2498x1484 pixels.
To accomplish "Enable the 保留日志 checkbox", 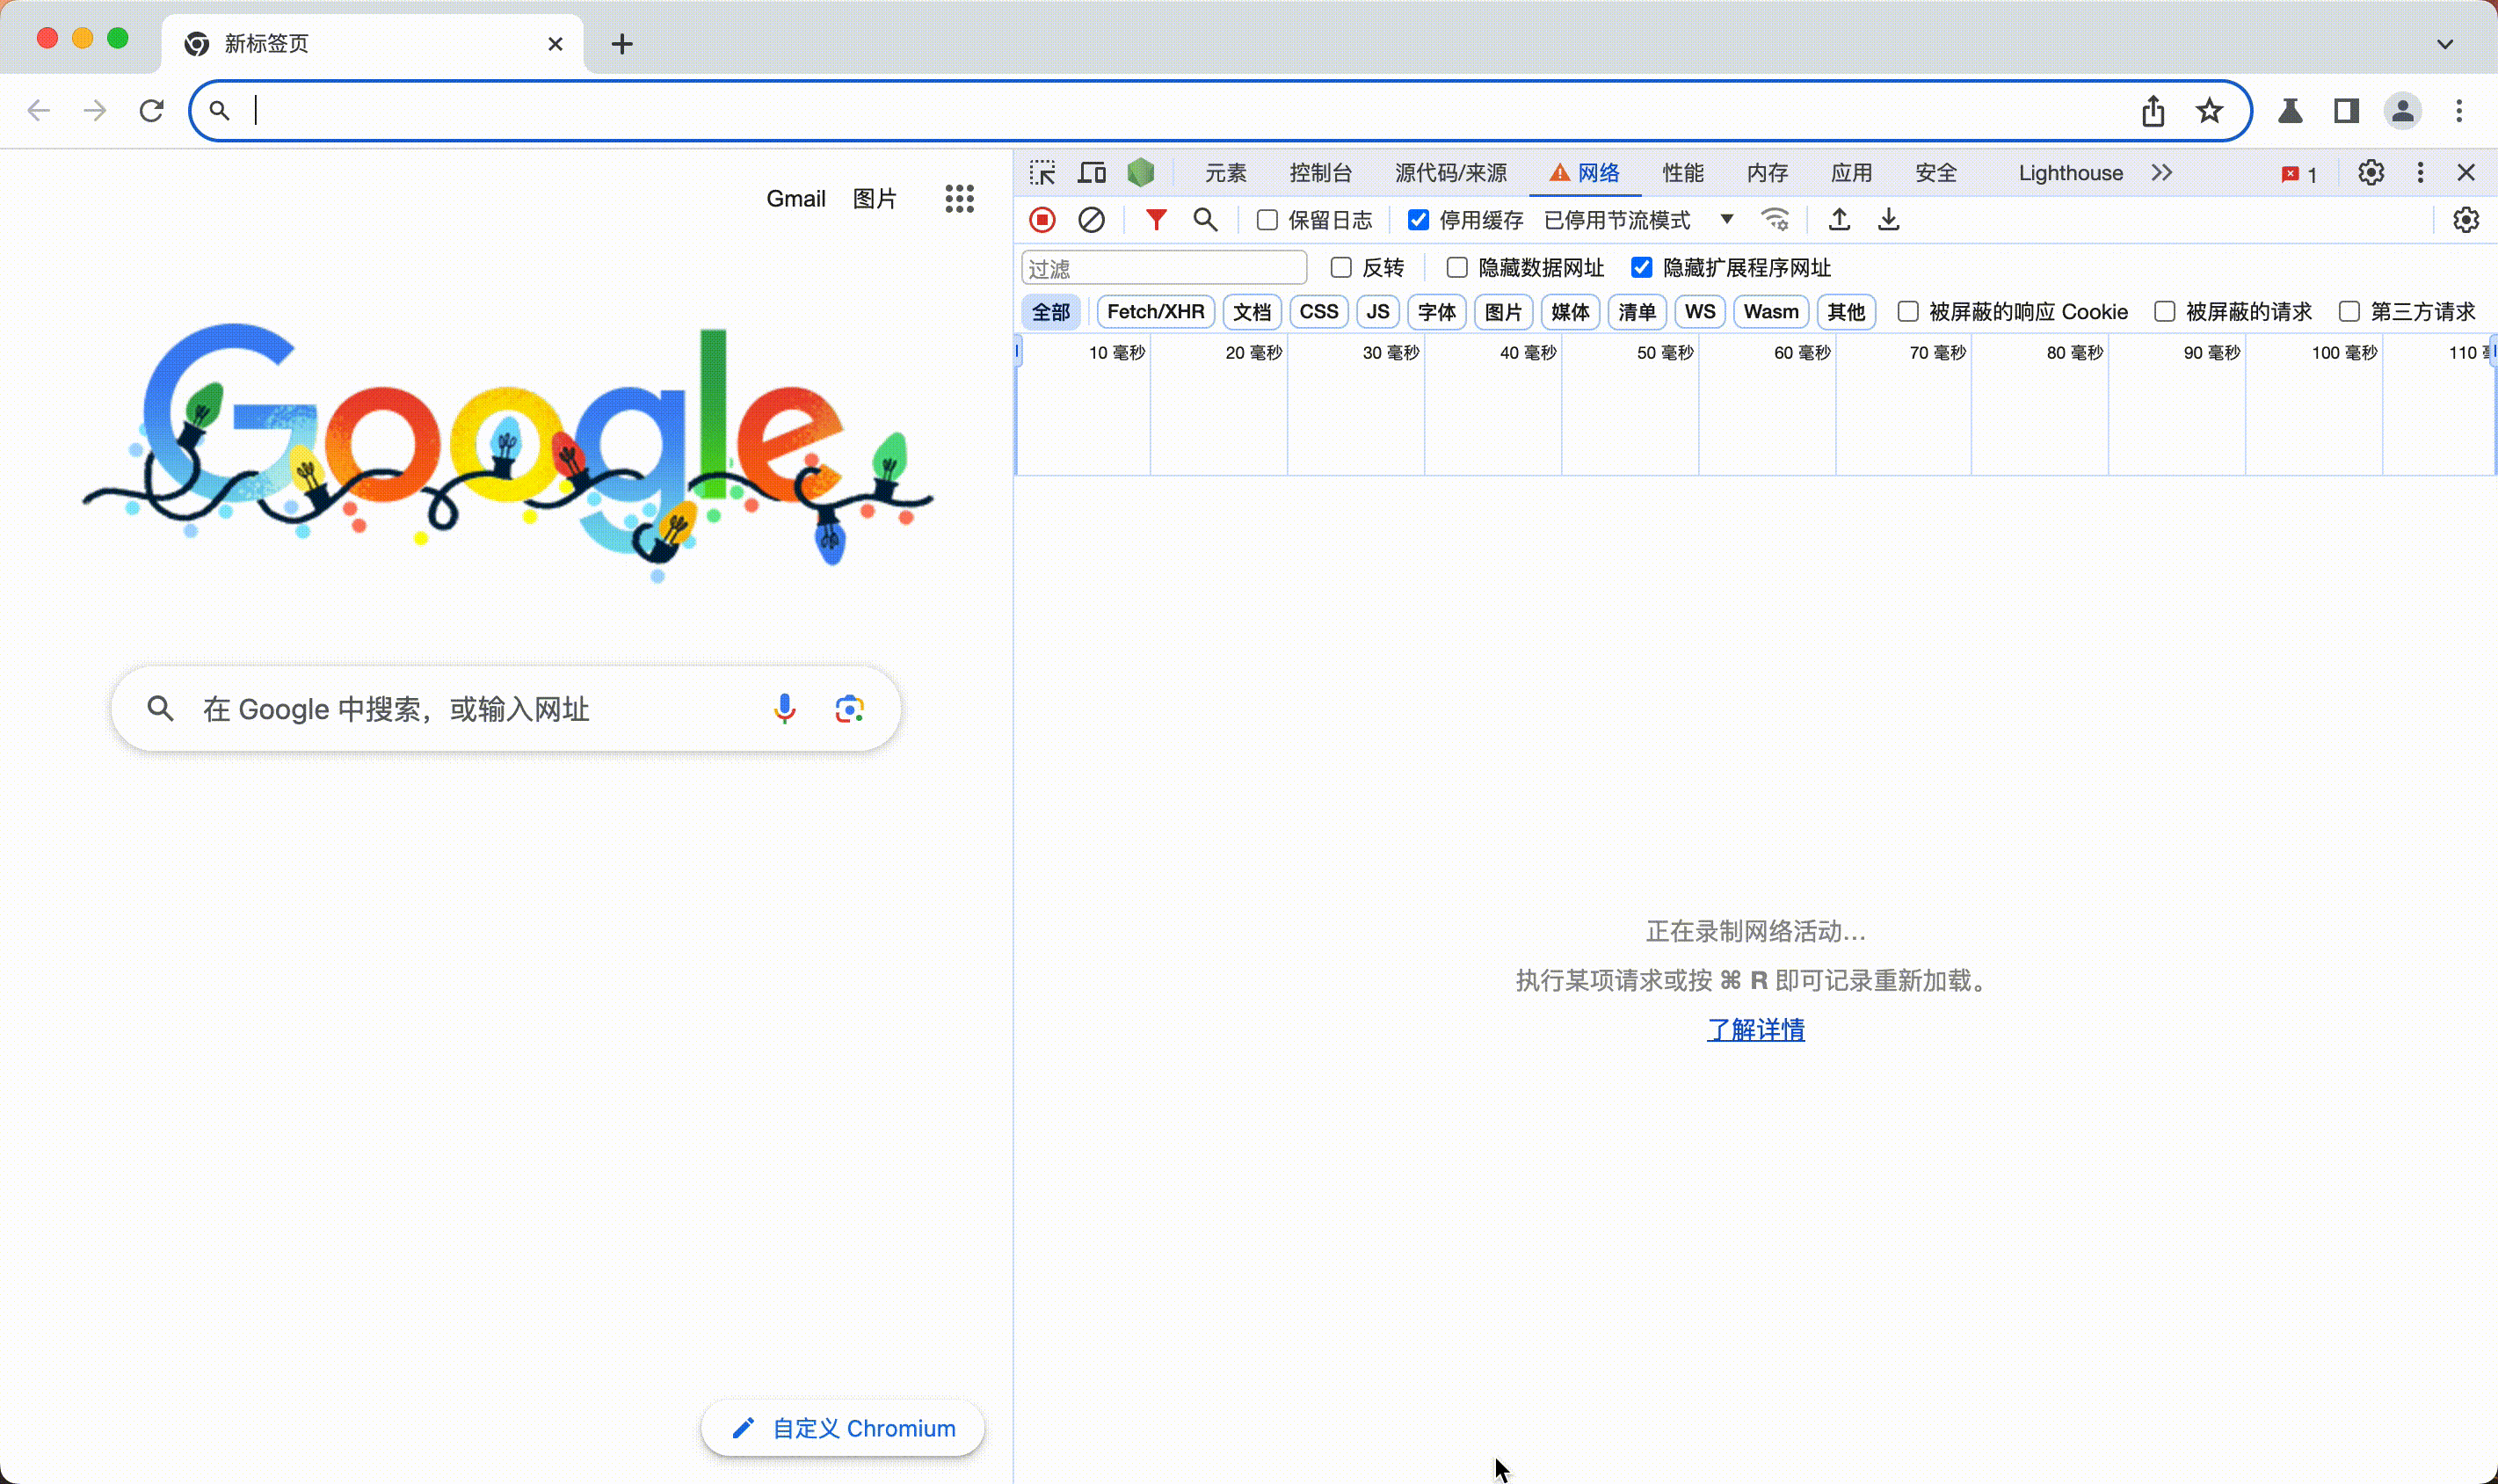I will point(1267,220).
